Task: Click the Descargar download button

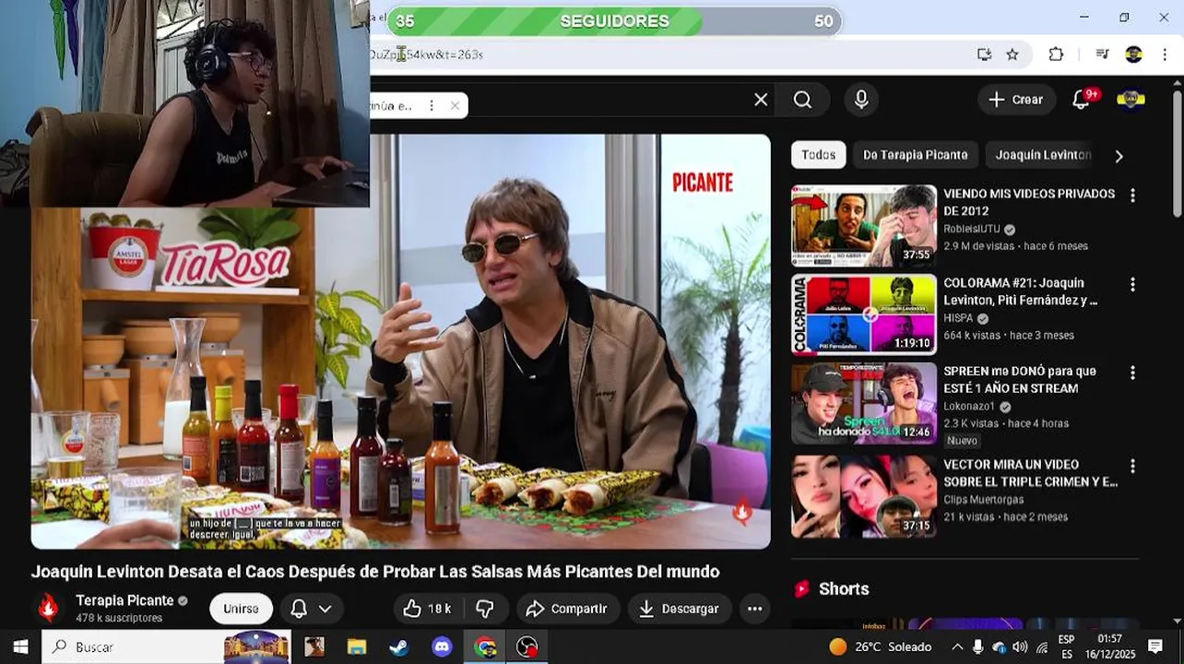Action: click(x=680, y=609)
